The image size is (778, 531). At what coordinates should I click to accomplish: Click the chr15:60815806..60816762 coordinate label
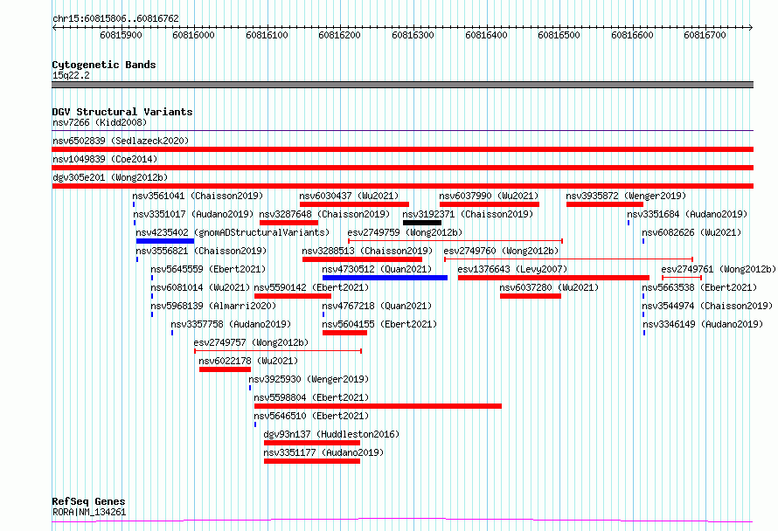(x=115, y=18)
